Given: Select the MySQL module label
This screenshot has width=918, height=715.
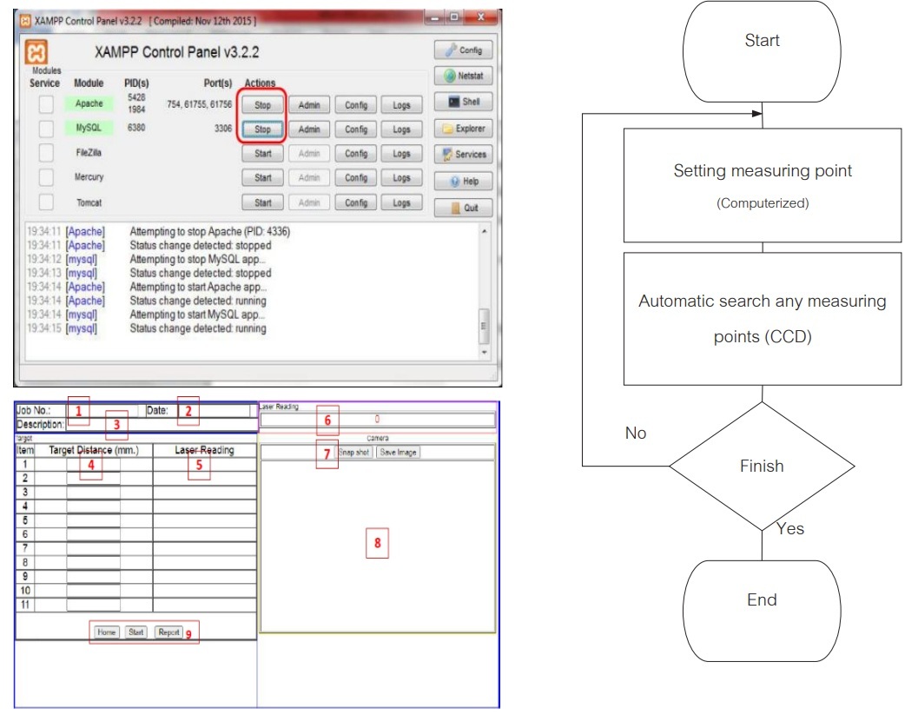Looking at the screenshot, I should (x=89, y=128).
